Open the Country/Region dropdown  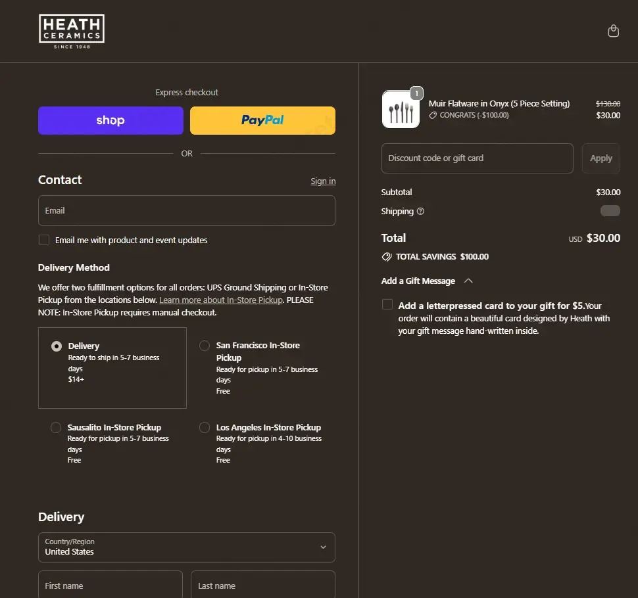click(187, 547)
